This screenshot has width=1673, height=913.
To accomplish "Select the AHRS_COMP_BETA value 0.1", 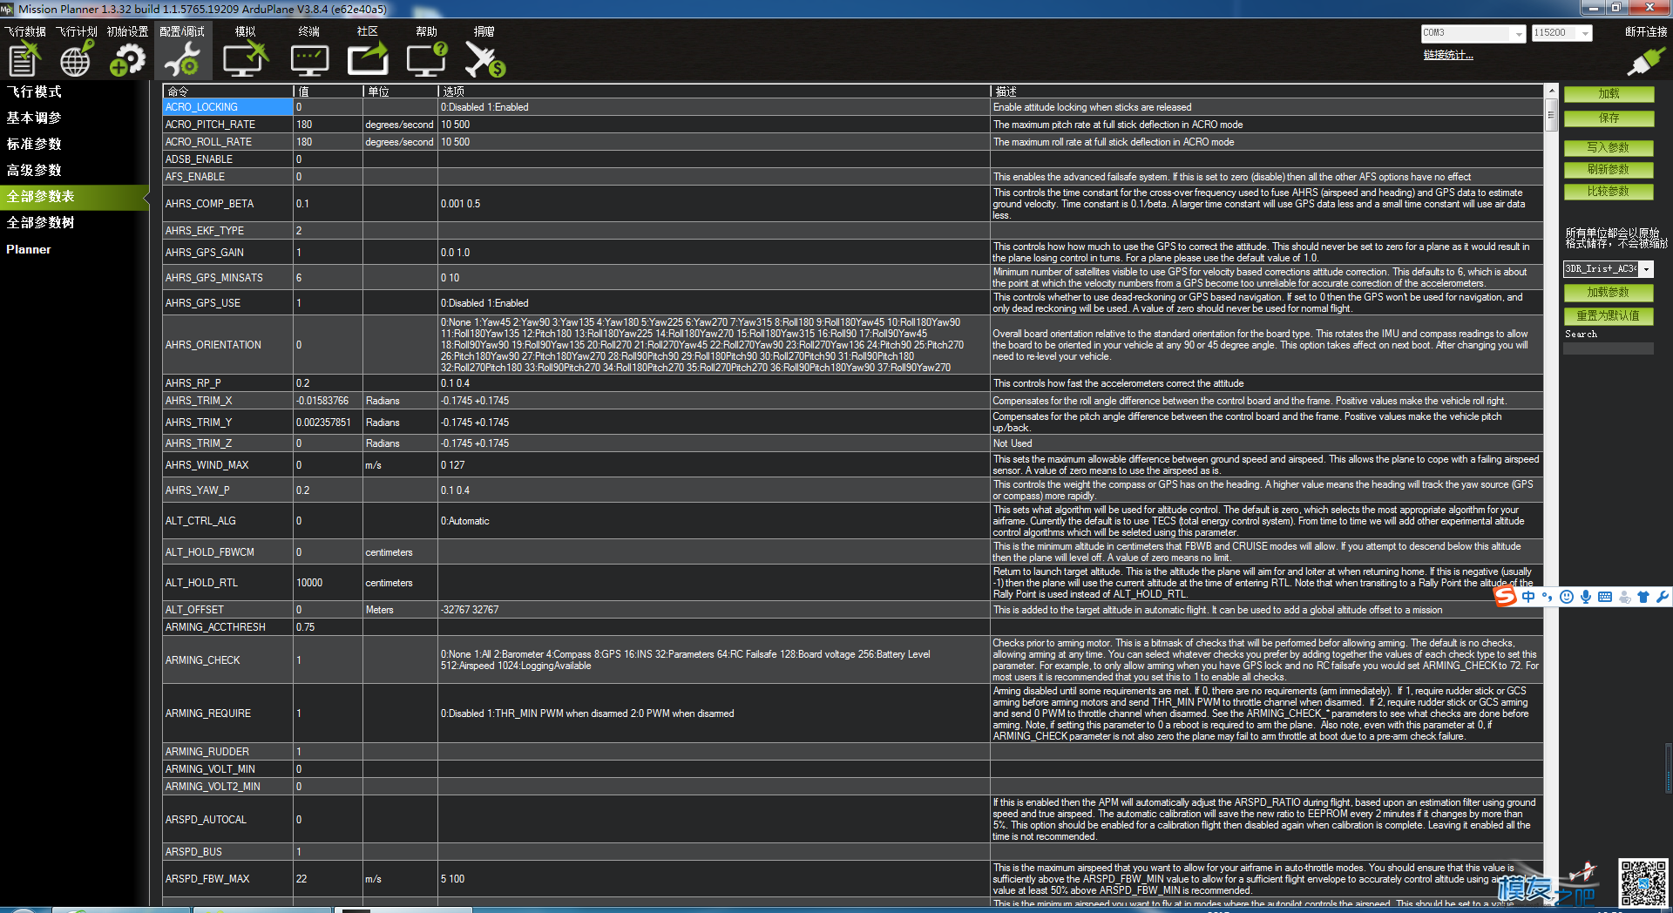I will [x=329, y=204].
